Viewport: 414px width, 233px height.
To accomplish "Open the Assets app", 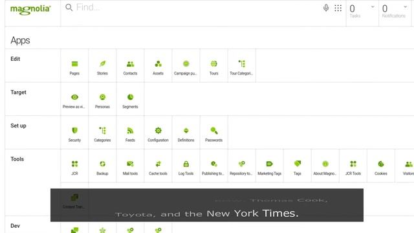I will pos(158,66).
